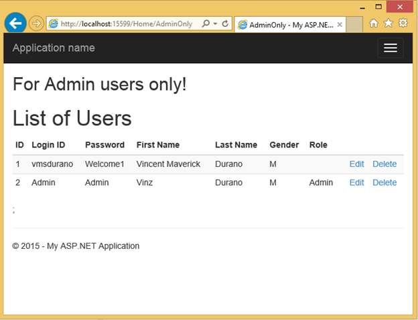Click the Application name brand link
The width and height of the screenshot is (418, 320).
54,48
